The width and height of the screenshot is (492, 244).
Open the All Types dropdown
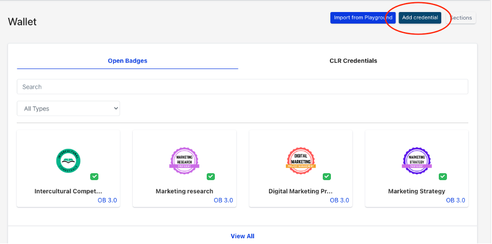click(x=68, y=108)
